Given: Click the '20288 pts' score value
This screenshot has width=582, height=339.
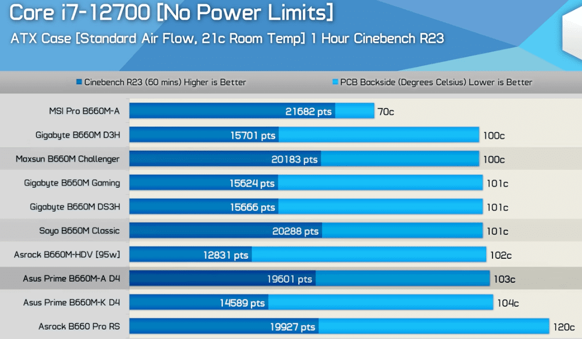Looking at the screenshot, I should (x=295, y=231).
